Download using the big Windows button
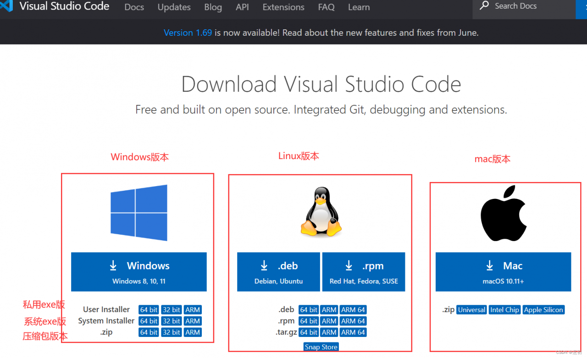This screenshot has height=358, width=587. [x=139, y=272]
